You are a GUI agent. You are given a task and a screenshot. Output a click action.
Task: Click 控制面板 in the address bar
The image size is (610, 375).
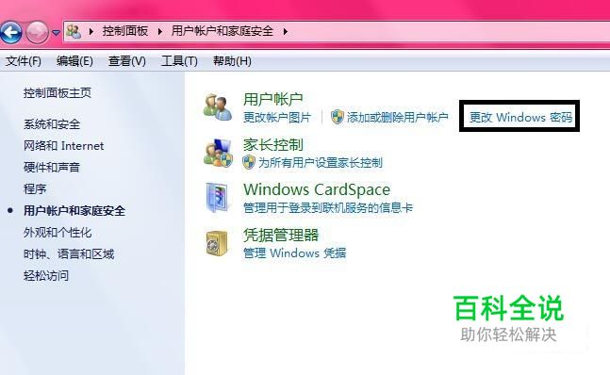point(125,31)
